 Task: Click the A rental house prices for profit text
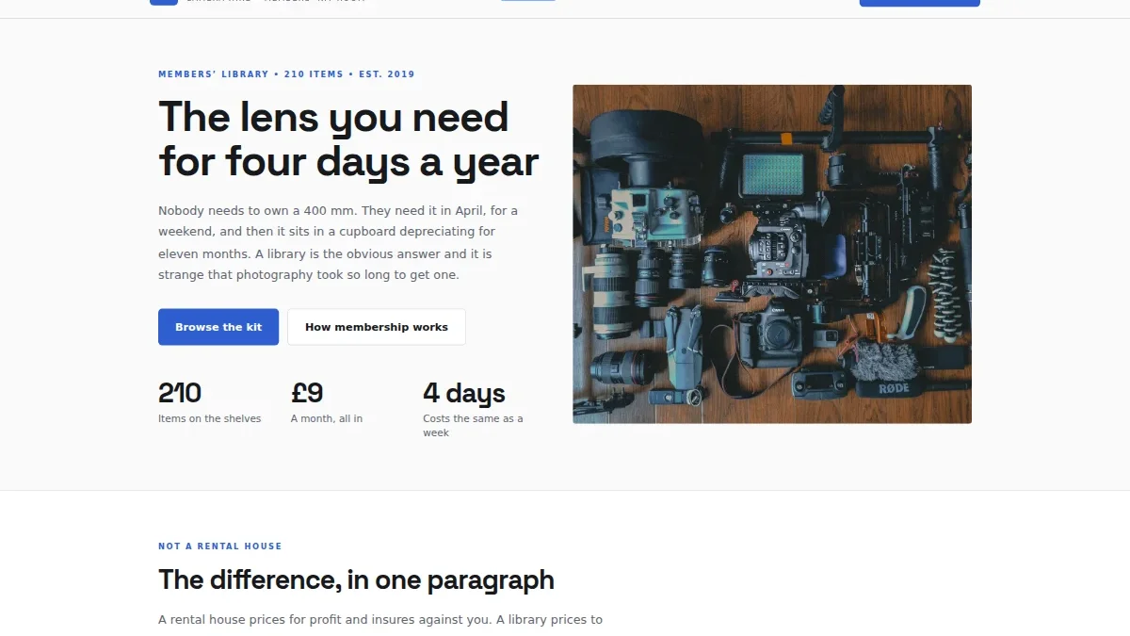pyautogui.click(x=380, y=620)
